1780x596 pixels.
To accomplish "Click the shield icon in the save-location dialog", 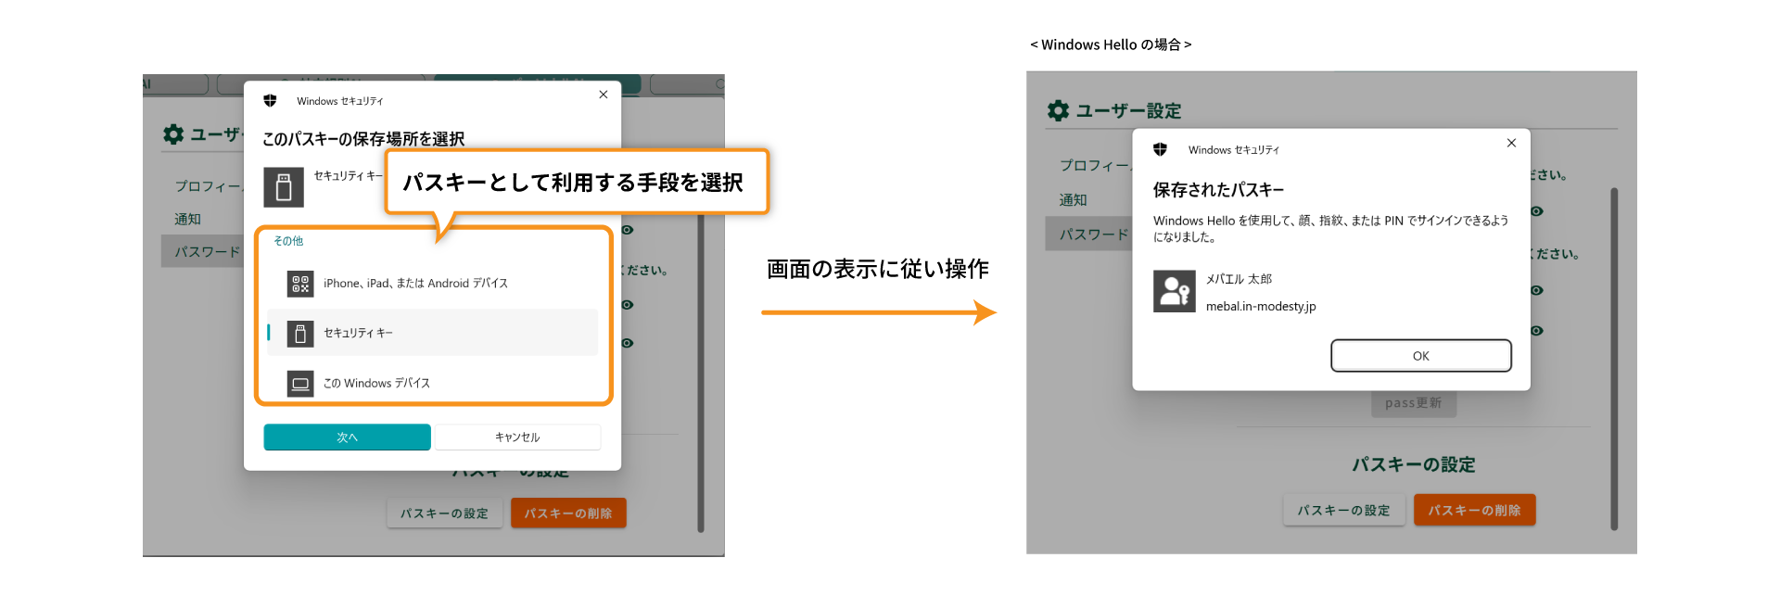I will coord(270,101).
